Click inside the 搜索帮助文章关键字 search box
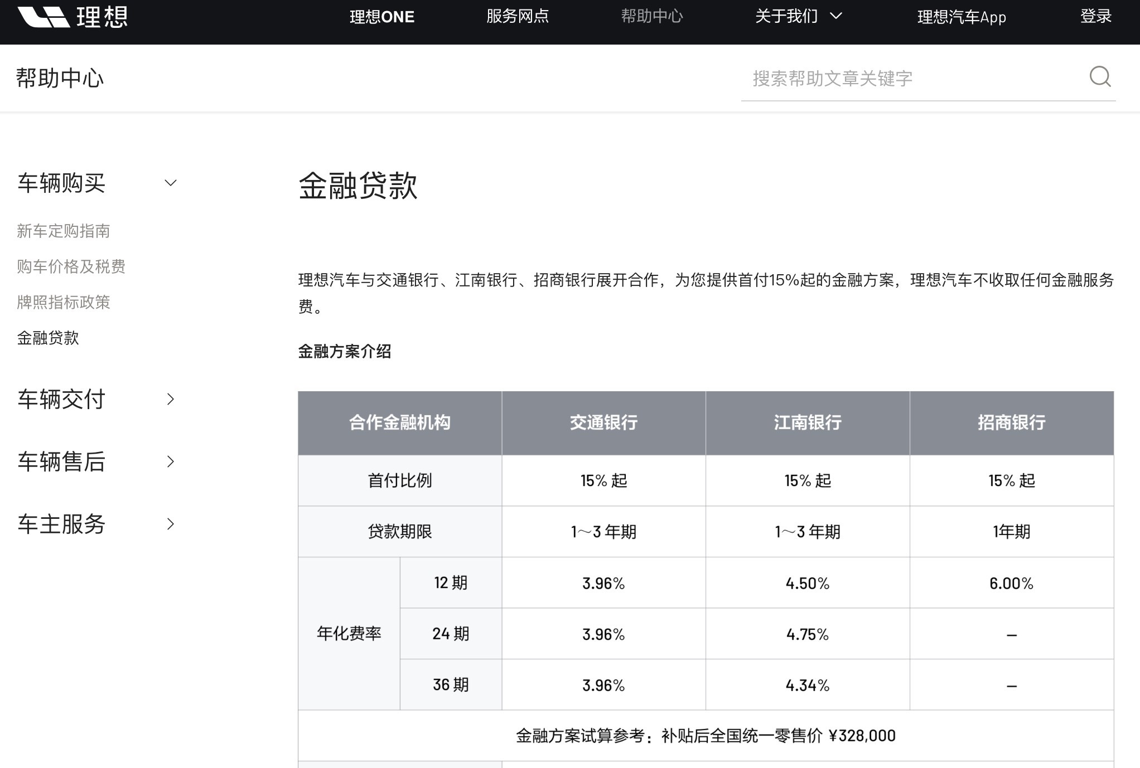The height and width of the screenshot is (768, 1140). (x=892, y=79)
